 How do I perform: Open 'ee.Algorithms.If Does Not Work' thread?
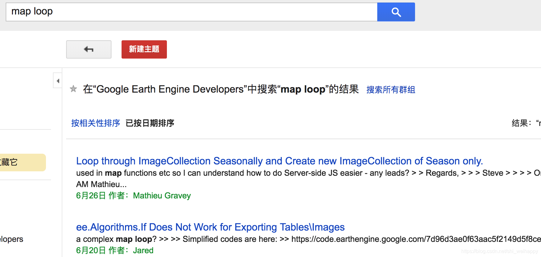point(210,227)
